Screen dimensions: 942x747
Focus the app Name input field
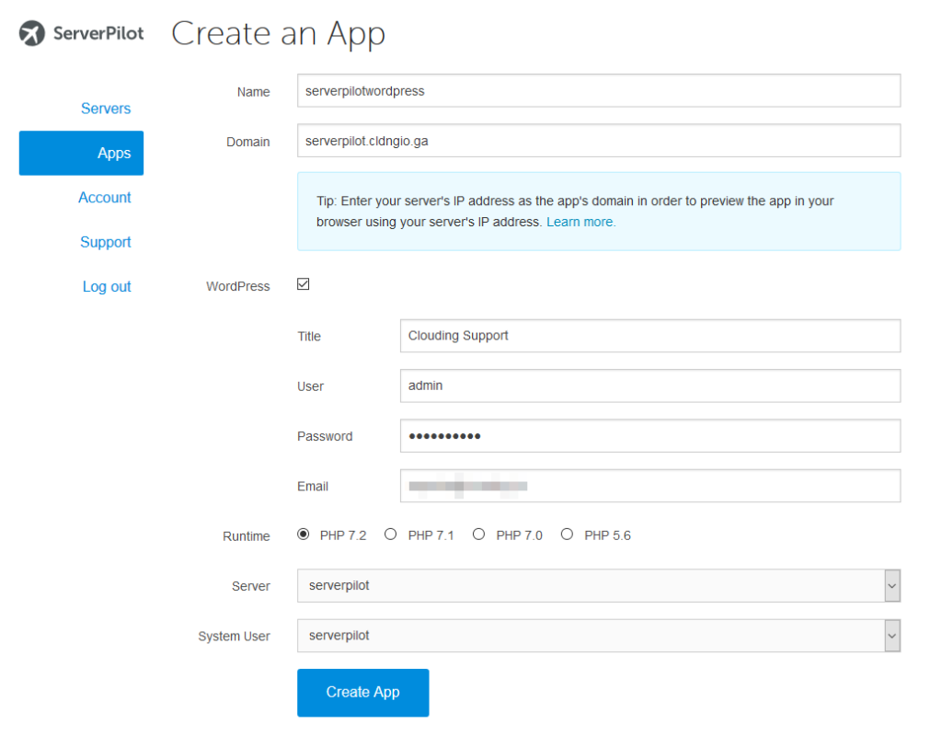click(598, 91)
